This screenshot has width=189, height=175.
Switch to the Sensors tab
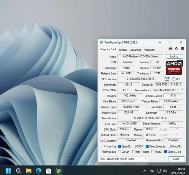tap(123, 50)
